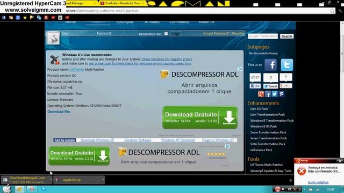This screenshot has width=344, height=193.
Task: Show hidden system tray icons arrow
Action: [305, 189]
